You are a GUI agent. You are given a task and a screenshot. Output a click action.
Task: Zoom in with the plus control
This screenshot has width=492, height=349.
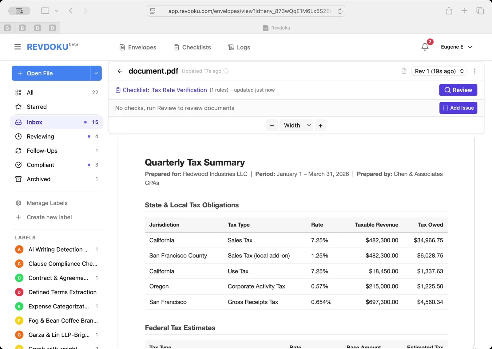pos(320,125)
